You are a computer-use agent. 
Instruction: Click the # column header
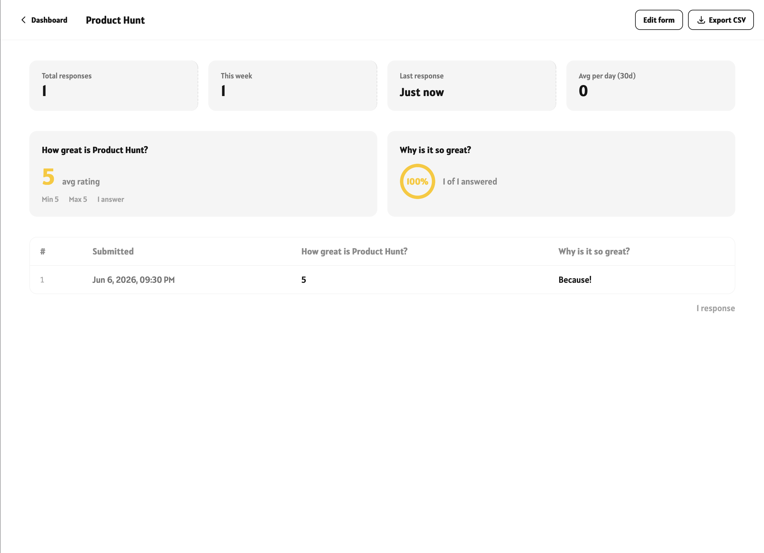tap(43, 251)
